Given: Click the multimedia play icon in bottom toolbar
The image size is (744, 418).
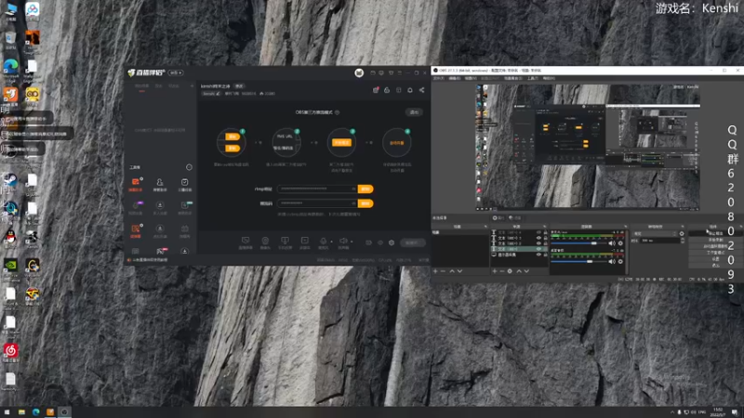Looking at the screenshot, I should (305, 242).
